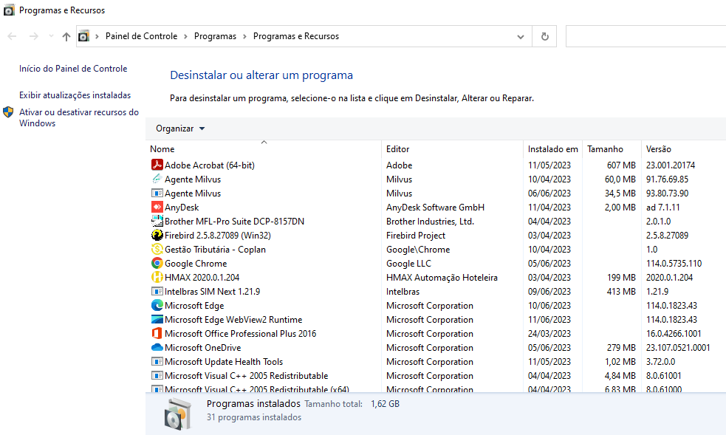Open Exibir atualizações instaladas link
This screenshot has height=435, width=726.
click(75, 95)
